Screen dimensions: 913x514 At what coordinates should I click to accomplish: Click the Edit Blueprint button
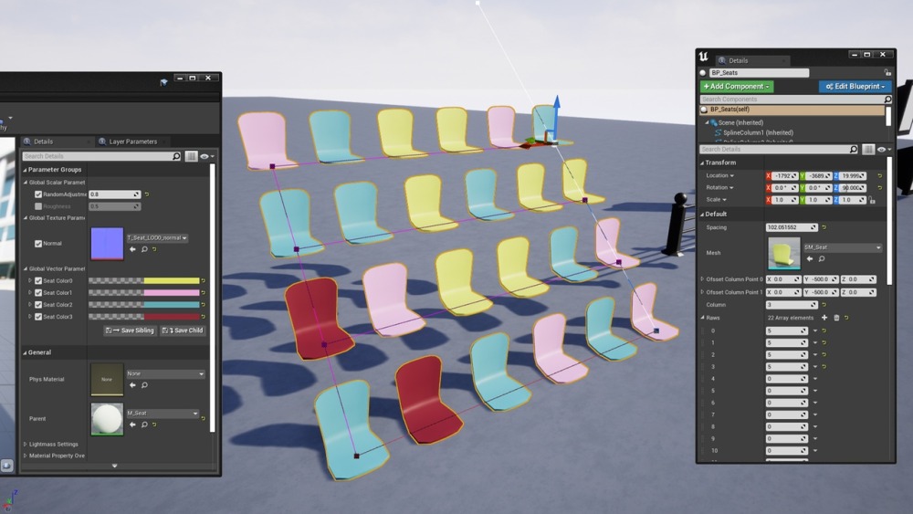click(854, 87)
